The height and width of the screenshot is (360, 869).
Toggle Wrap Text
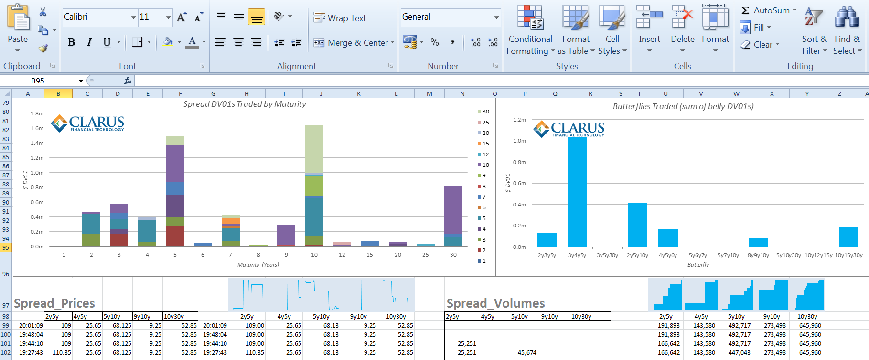click(x=340, y=18)
